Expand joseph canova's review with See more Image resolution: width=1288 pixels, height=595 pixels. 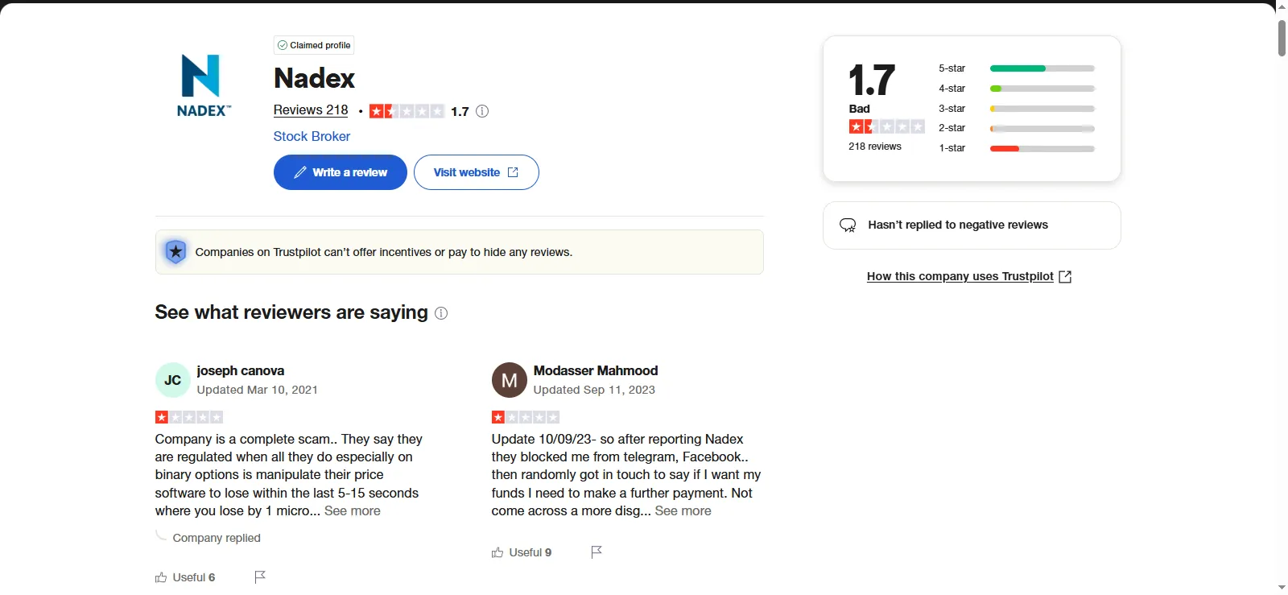coord(353,510)
